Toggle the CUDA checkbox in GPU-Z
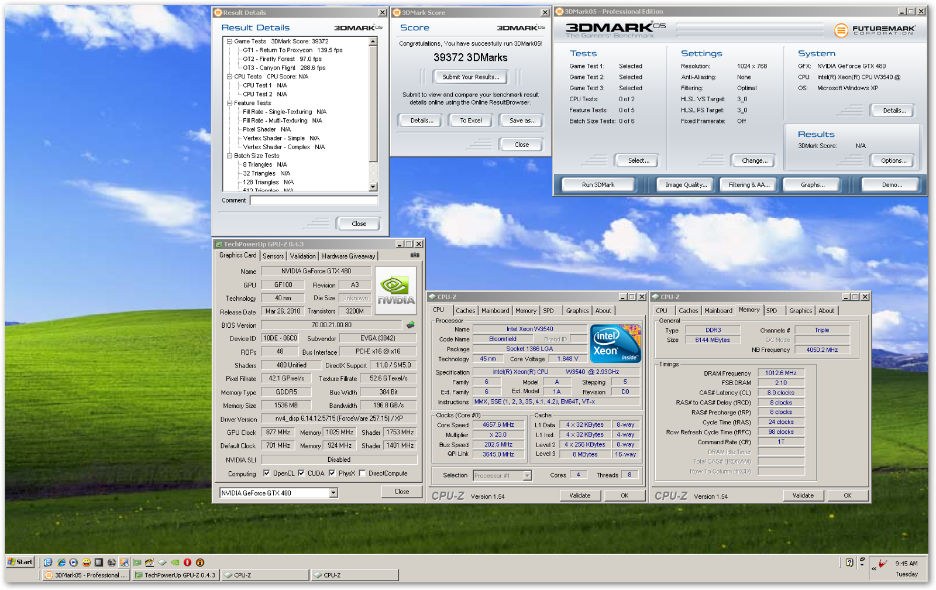936x590 pixels. coord(301,474)
